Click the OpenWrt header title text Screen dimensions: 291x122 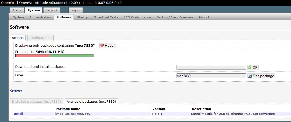(x=61, y=3)
